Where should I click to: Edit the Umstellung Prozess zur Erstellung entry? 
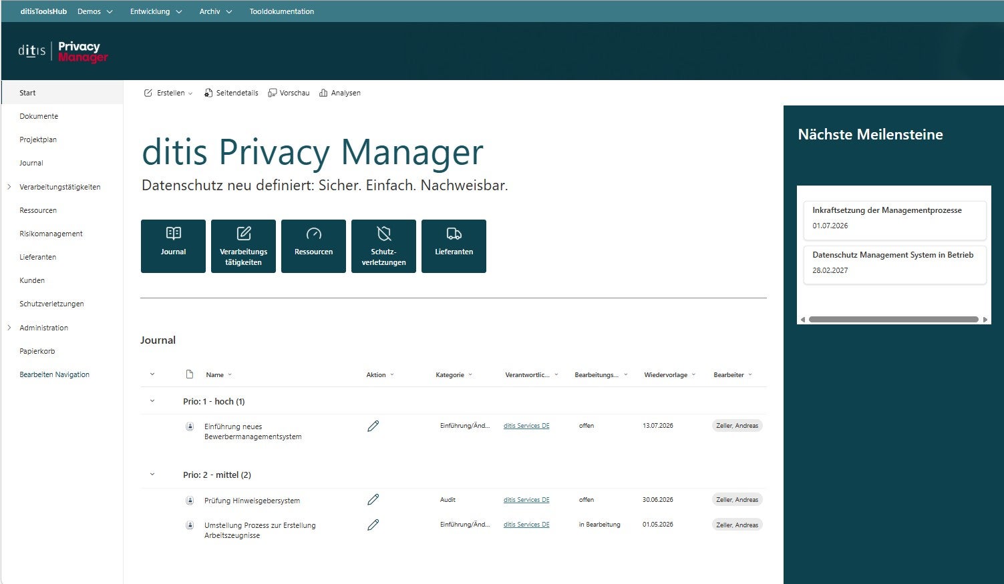[373, 525]
